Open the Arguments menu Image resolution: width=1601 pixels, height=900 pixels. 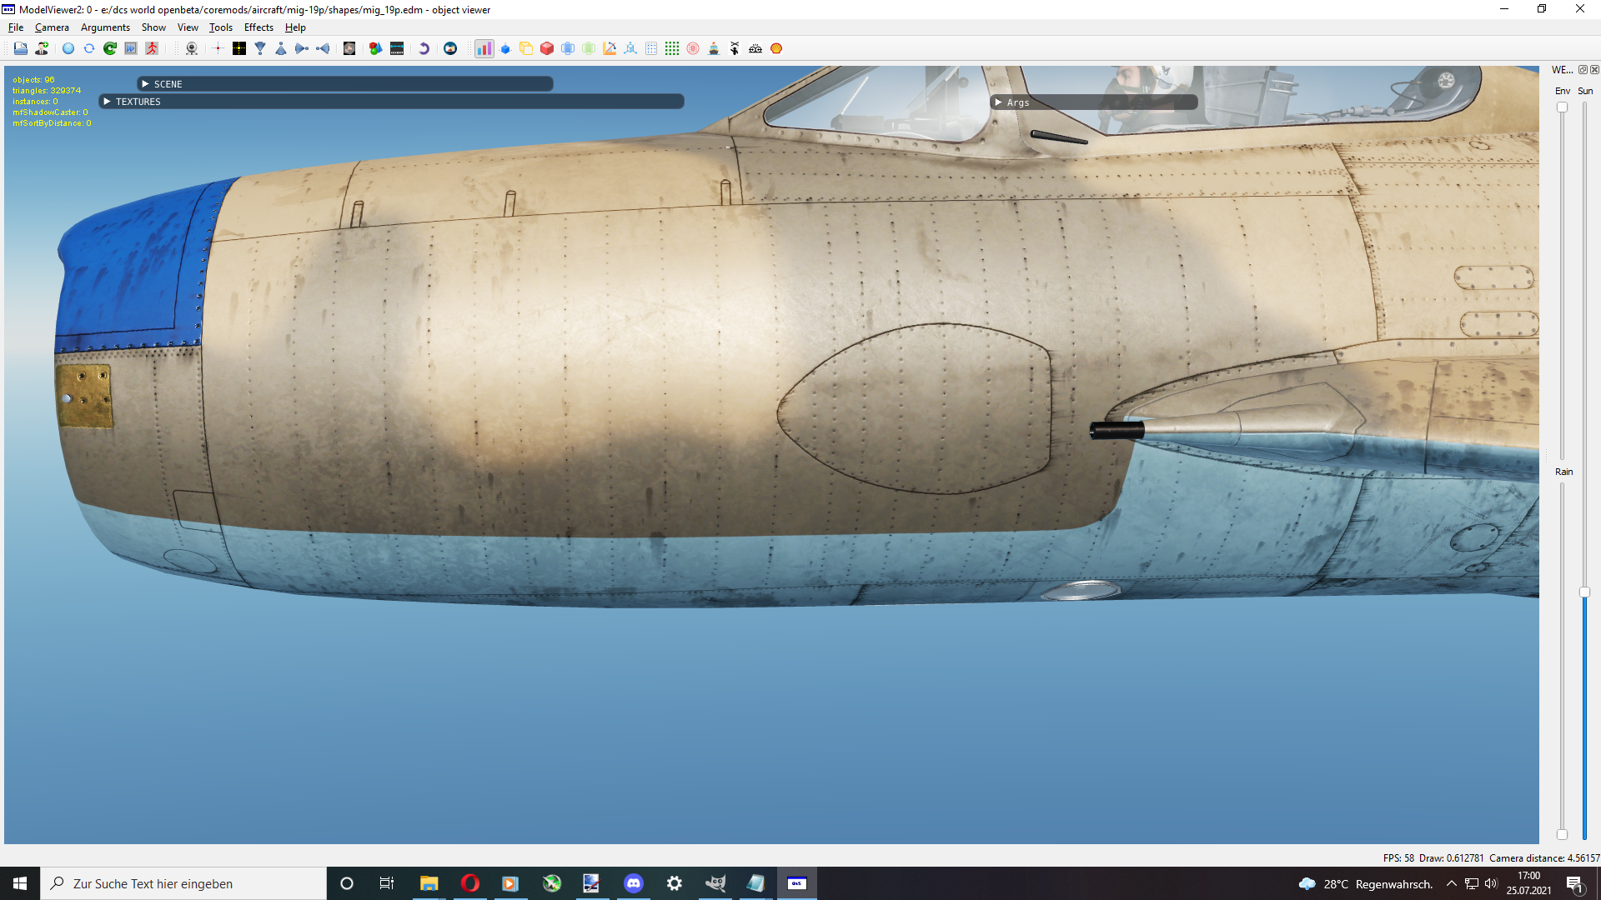pos(105,27)
